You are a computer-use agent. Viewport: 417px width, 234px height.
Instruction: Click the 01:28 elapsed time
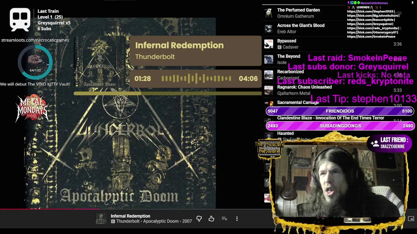[143, 79]
